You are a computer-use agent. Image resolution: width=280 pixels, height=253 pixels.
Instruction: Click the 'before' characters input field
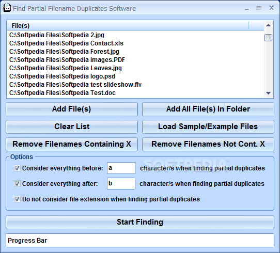tap(121, 168)
